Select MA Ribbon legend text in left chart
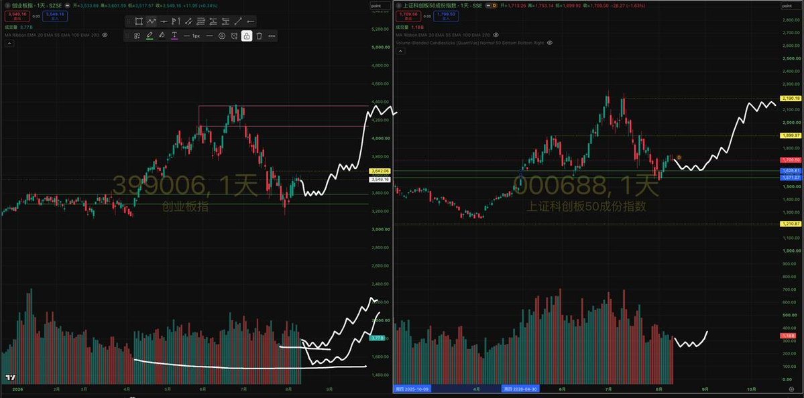 click(x=51, y=35)
